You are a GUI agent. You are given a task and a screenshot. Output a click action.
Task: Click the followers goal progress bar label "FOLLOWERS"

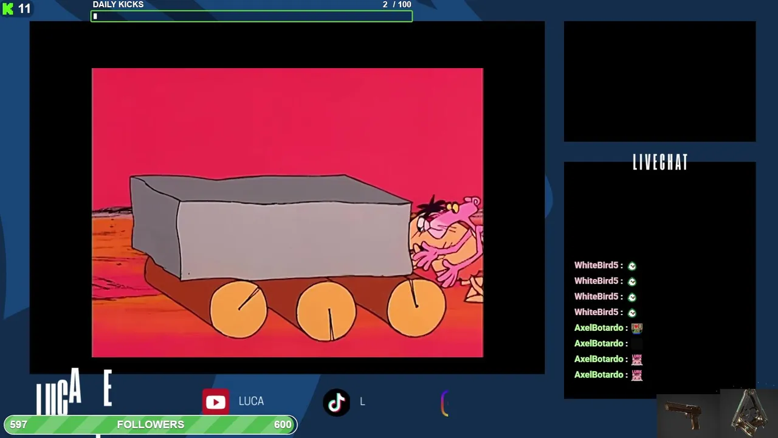pos(150,425)
